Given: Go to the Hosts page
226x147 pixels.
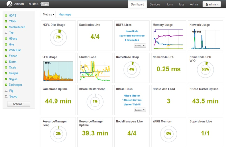Looking at the screenshot, I should click(169, 4).
